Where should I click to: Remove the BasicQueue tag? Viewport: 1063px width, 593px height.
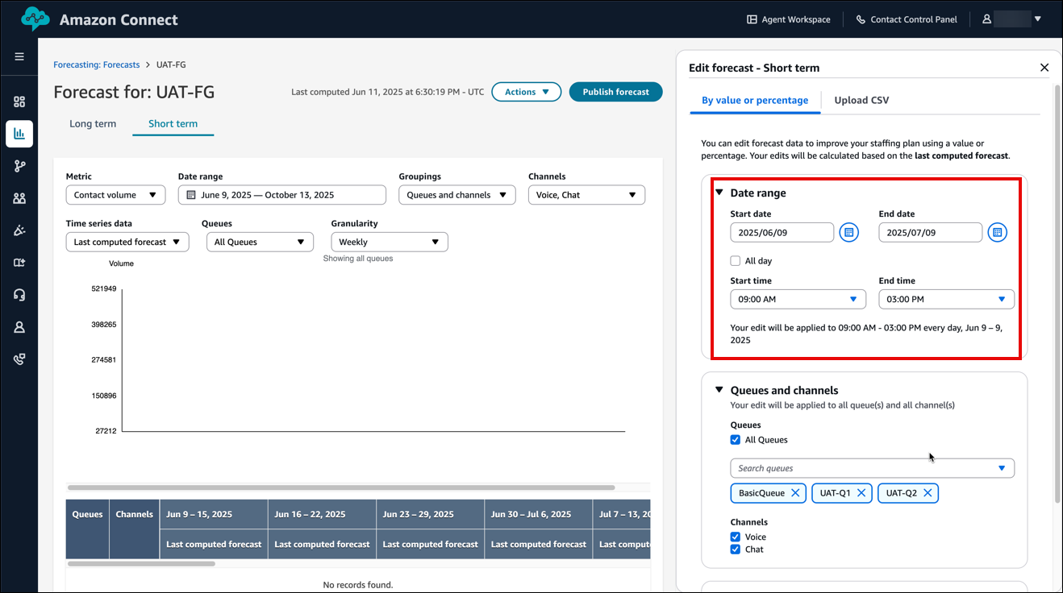point(795,493)
